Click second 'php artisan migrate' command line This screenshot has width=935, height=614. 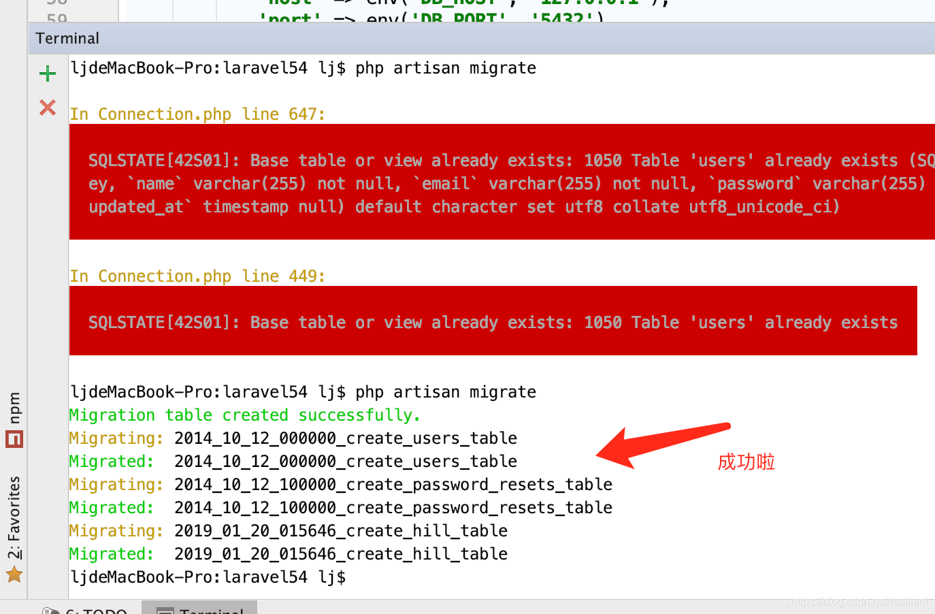pyautogui.click(x=304, y=392)
